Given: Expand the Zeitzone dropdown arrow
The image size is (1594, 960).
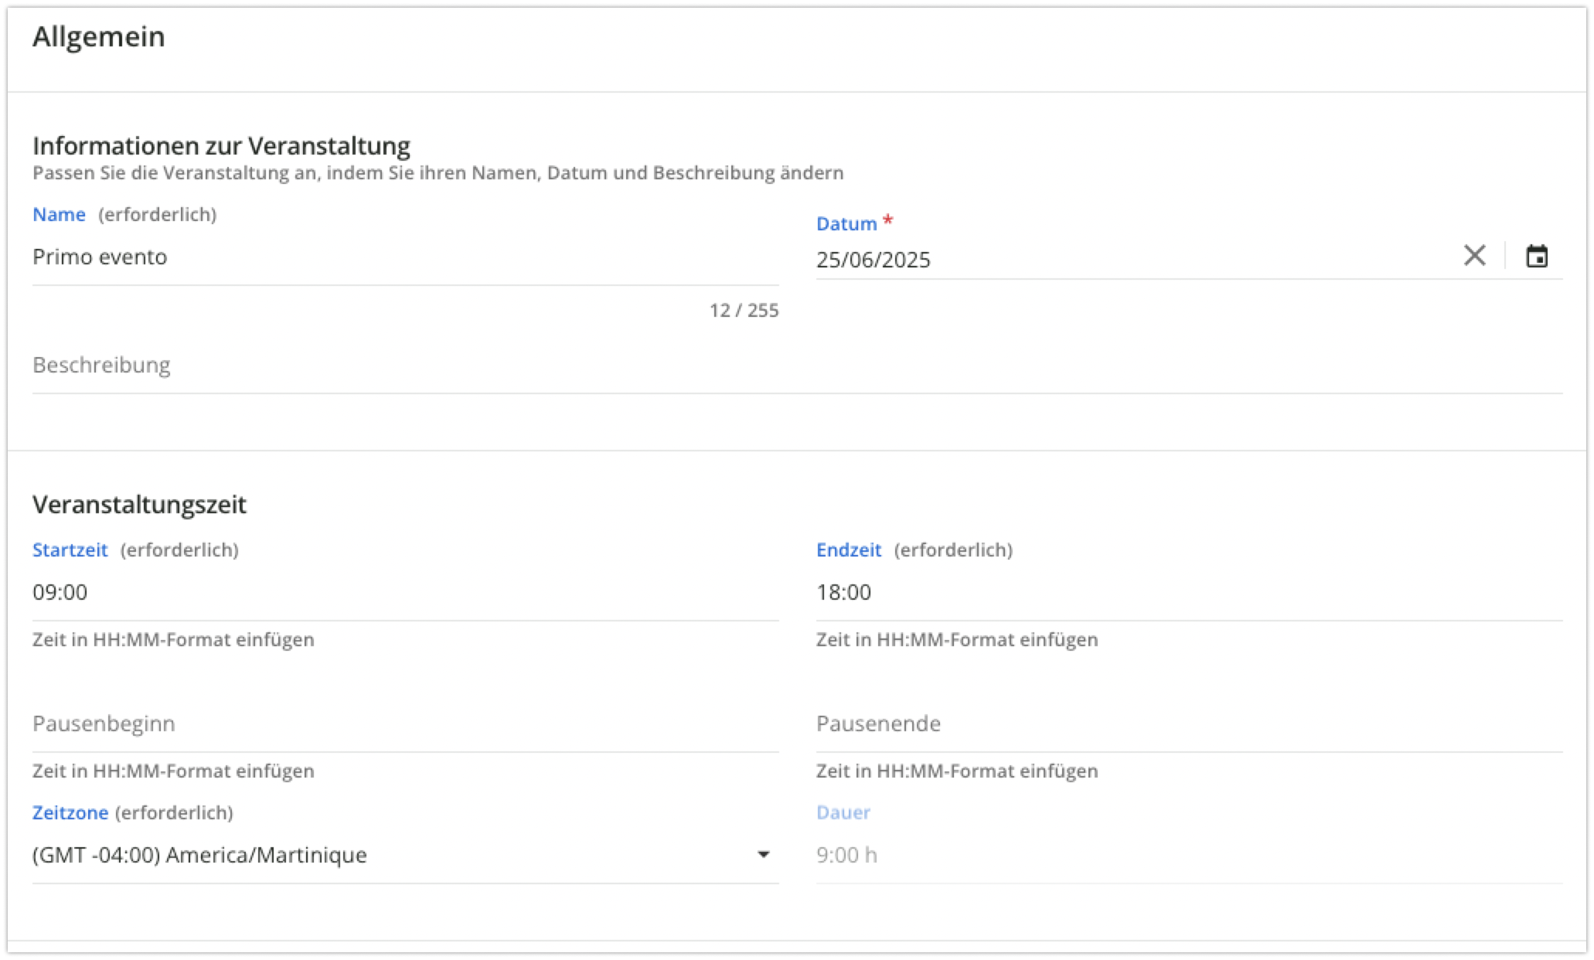Looking at the screenshot, I should point(763,854).
